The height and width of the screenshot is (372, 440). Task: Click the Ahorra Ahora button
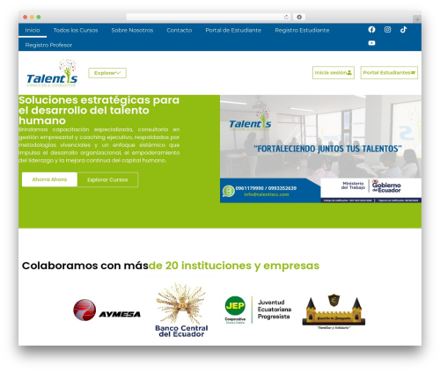pos(49,179)
